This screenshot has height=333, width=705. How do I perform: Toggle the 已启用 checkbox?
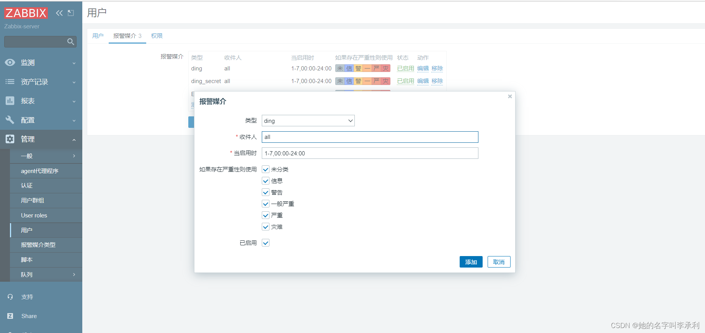click(266, 243)
